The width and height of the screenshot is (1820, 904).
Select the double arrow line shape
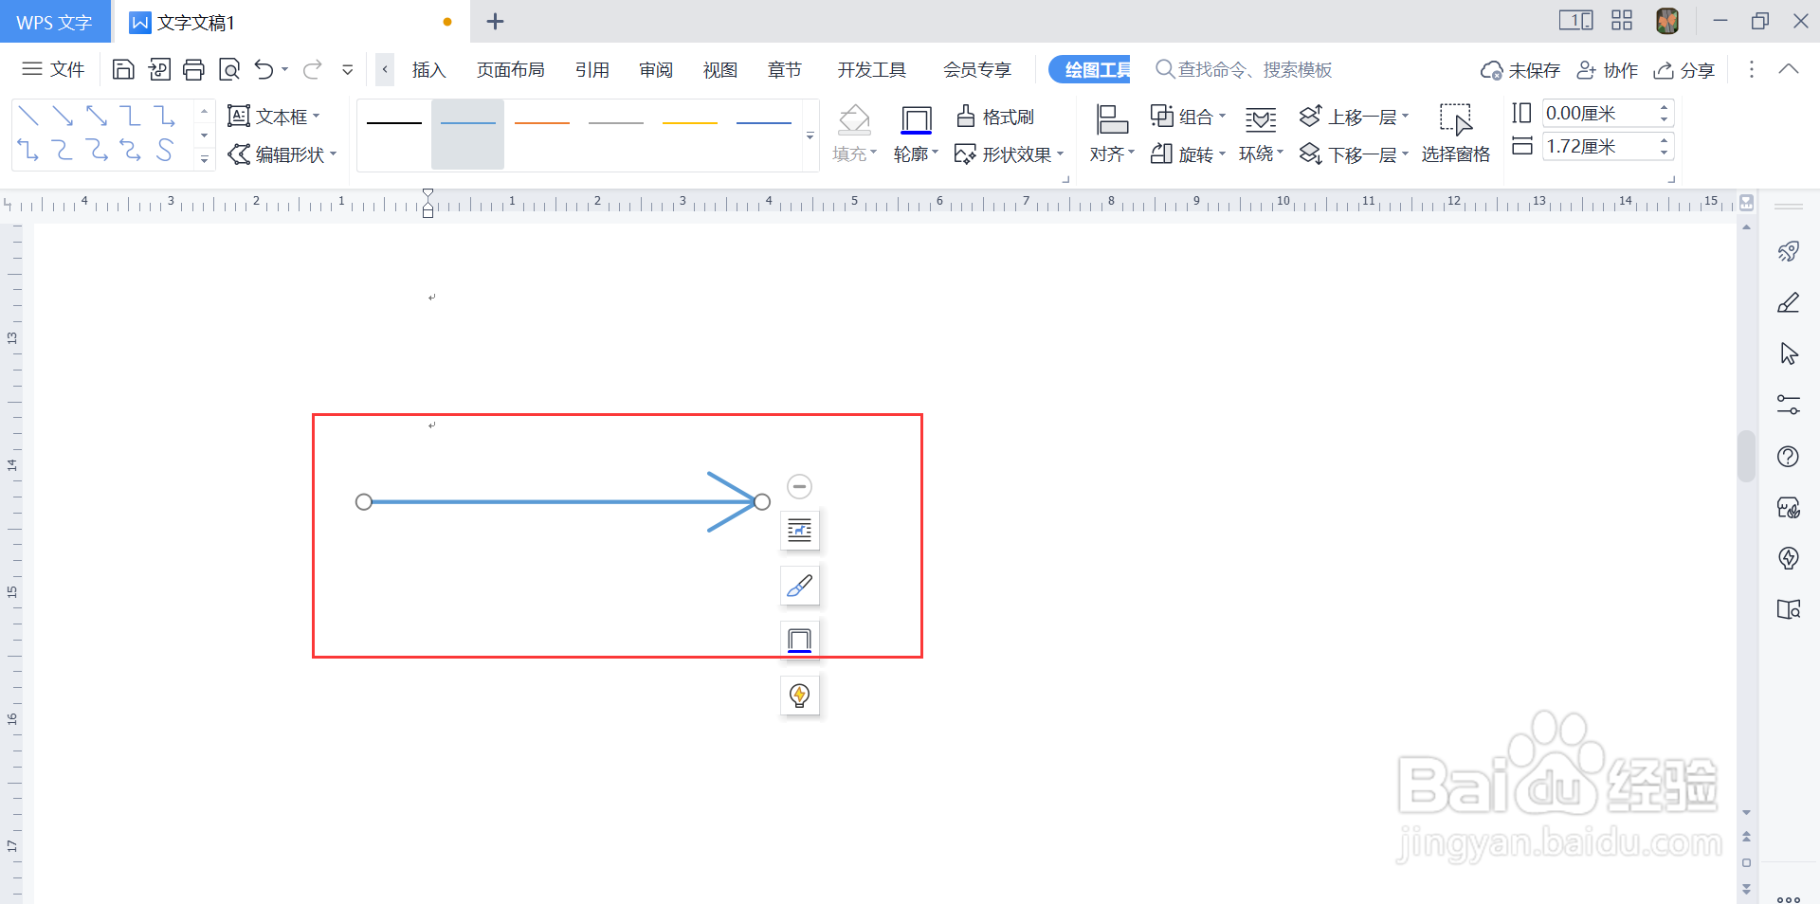click(97, 116)
